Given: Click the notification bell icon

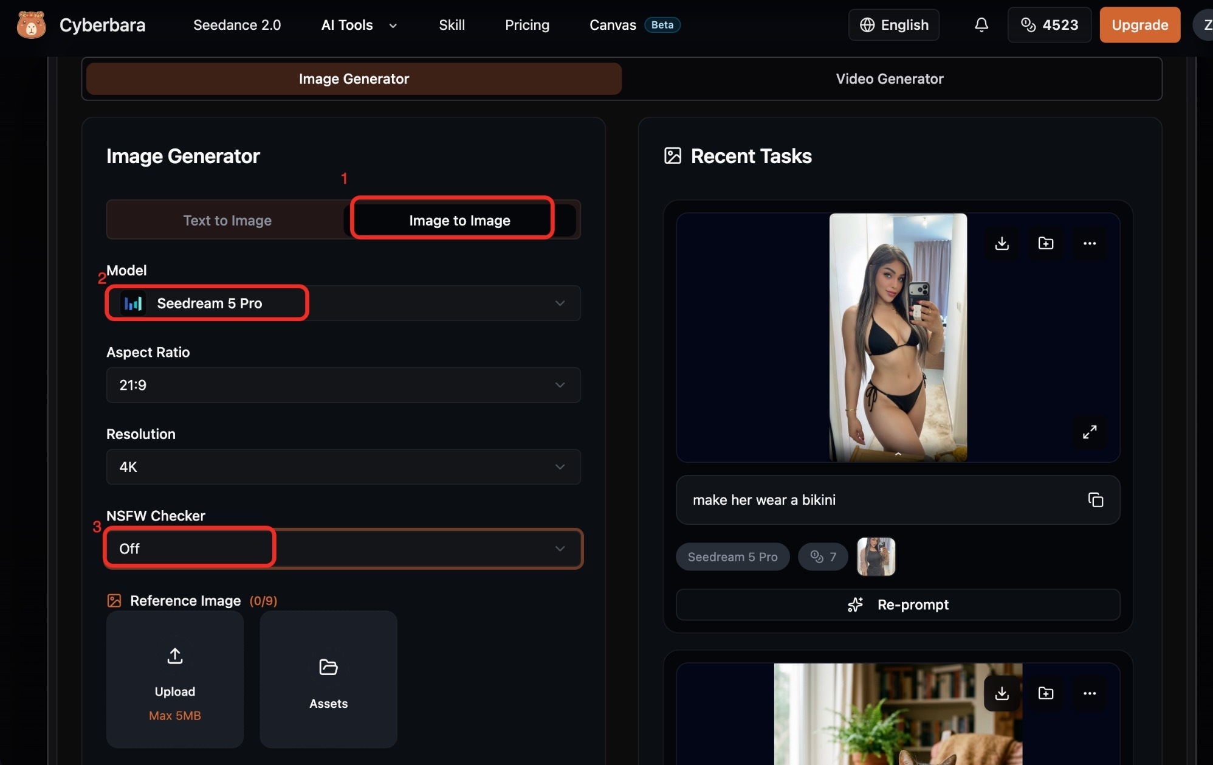Looking at the screenshot, I should [981, 25].
